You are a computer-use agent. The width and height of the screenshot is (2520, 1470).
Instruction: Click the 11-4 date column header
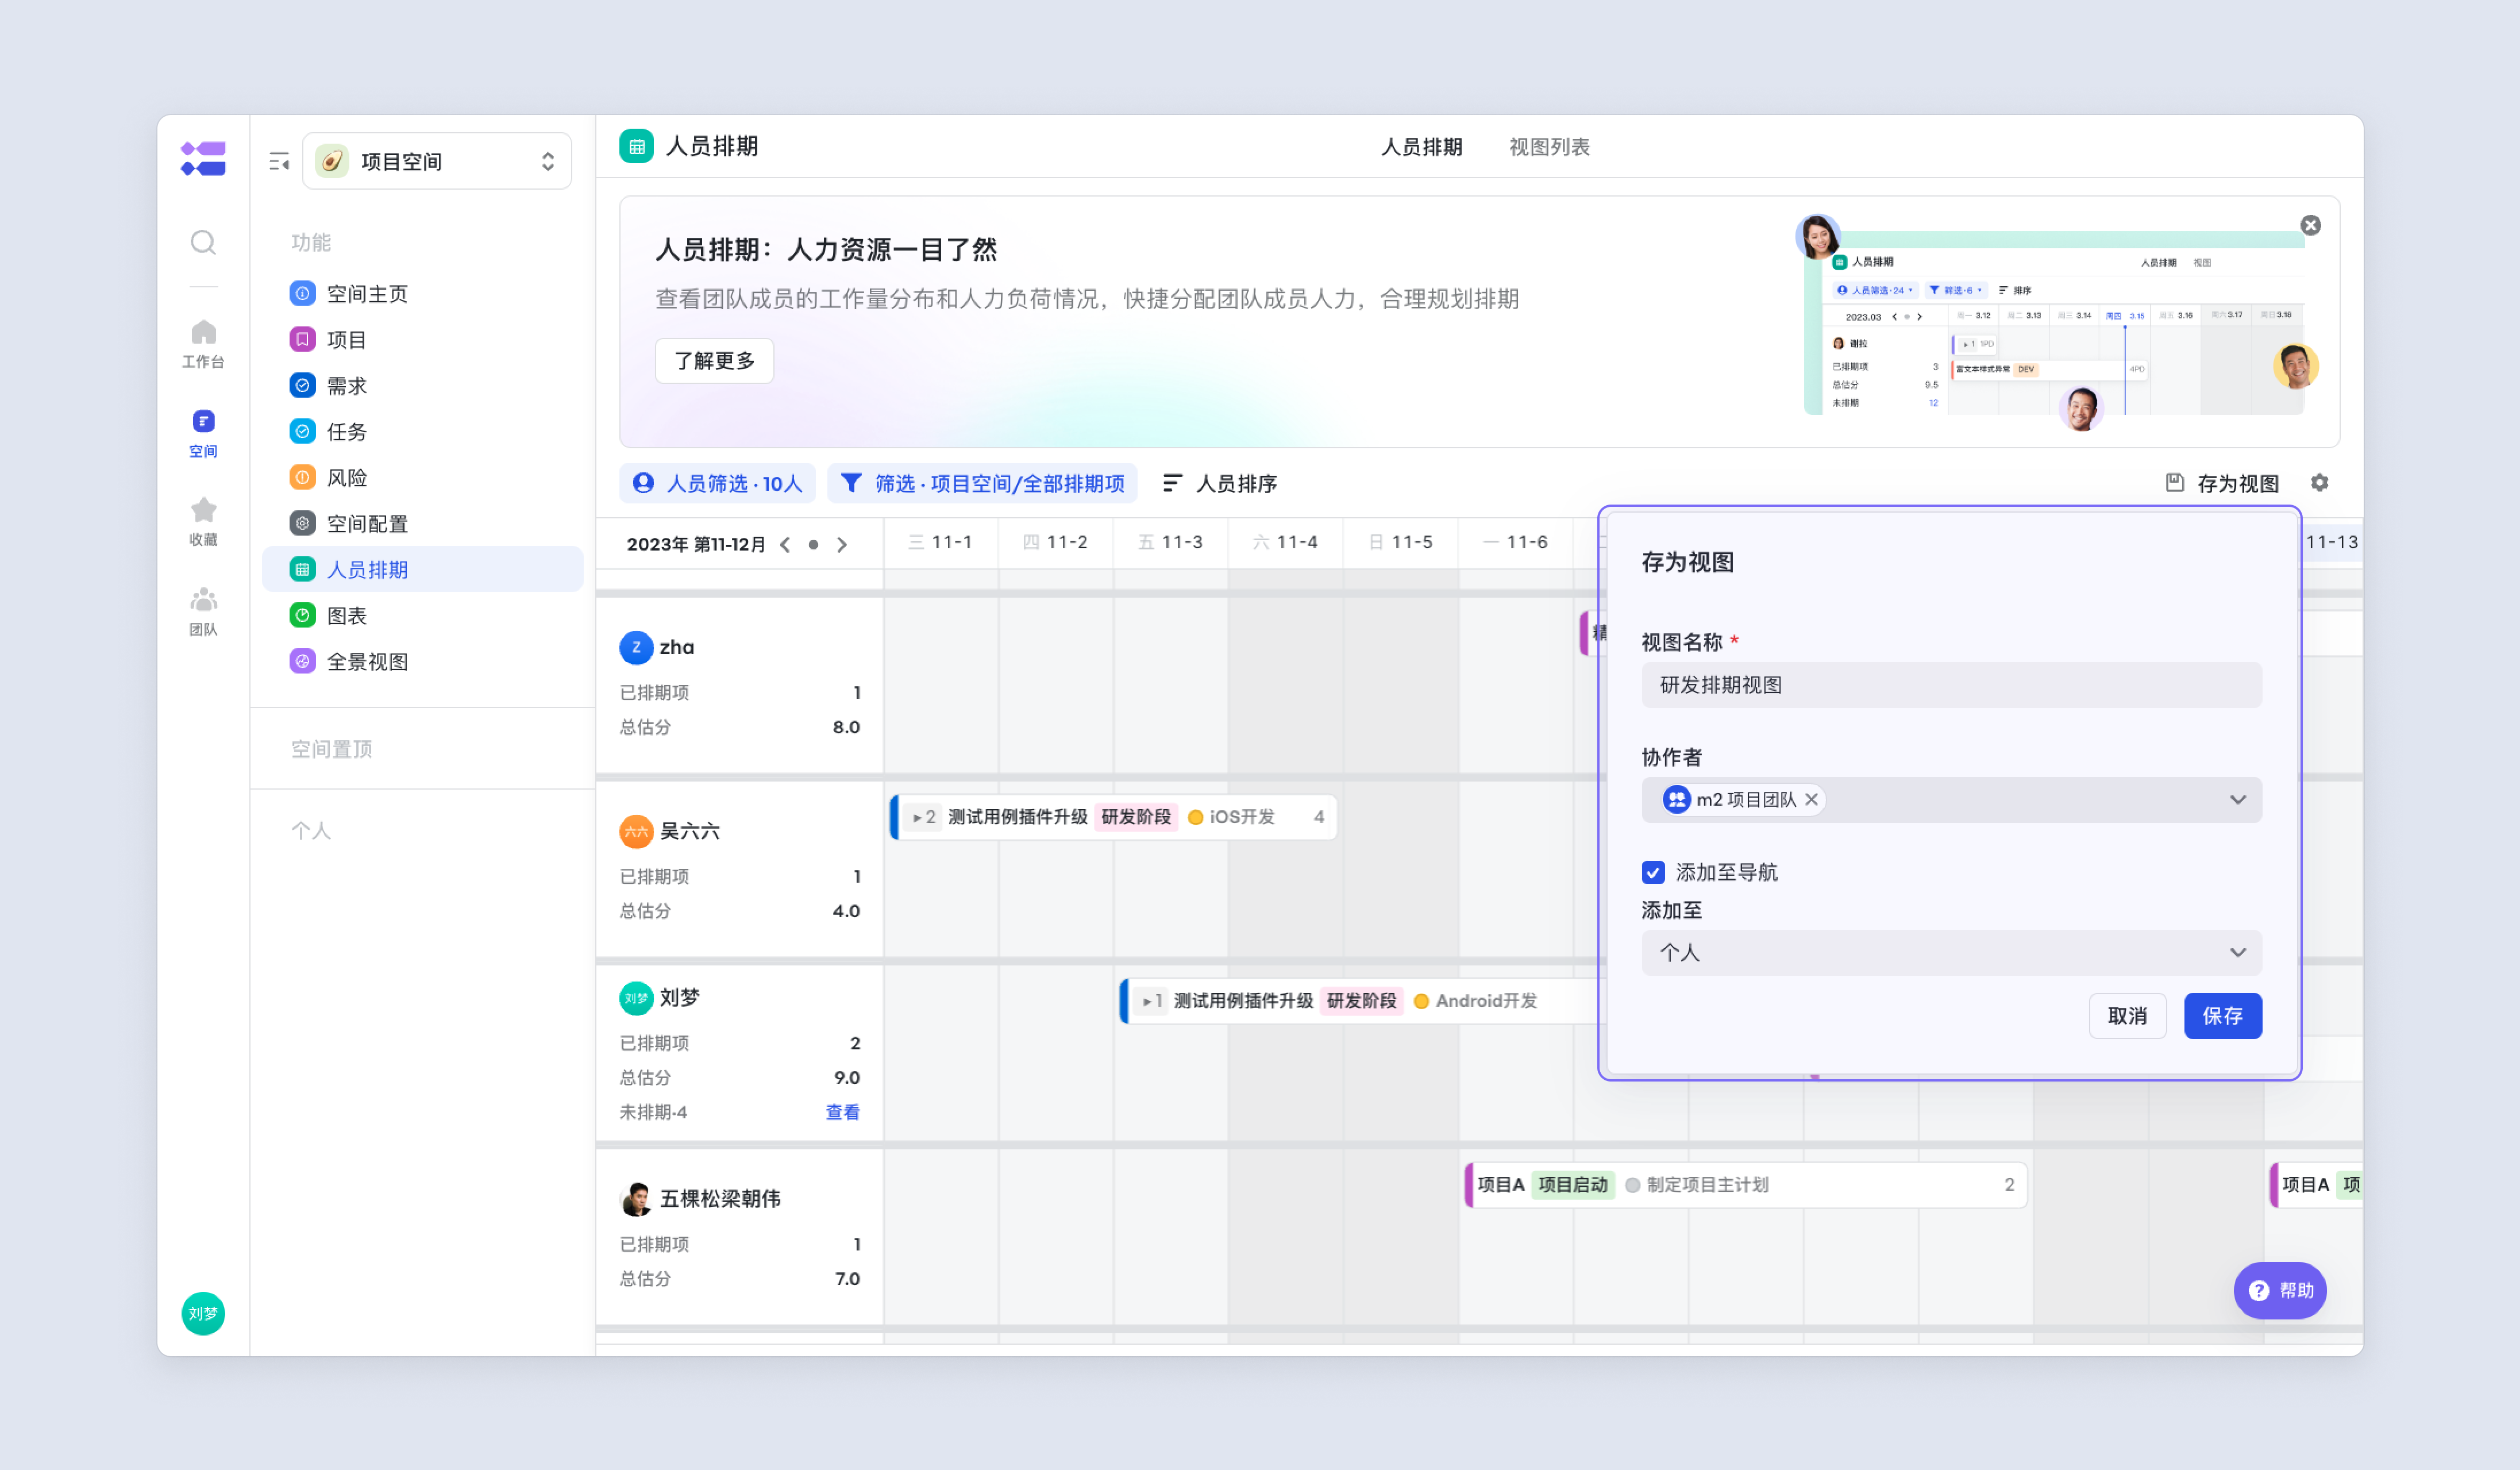point(1286,542)
